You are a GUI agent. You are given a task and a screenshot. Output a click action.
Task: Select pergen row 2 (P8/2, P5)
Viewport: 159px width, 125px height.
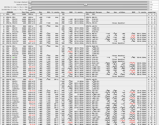78,17
